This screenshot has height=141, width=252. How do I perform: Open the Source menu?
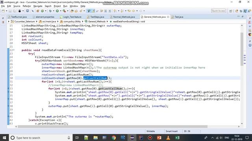17,6
